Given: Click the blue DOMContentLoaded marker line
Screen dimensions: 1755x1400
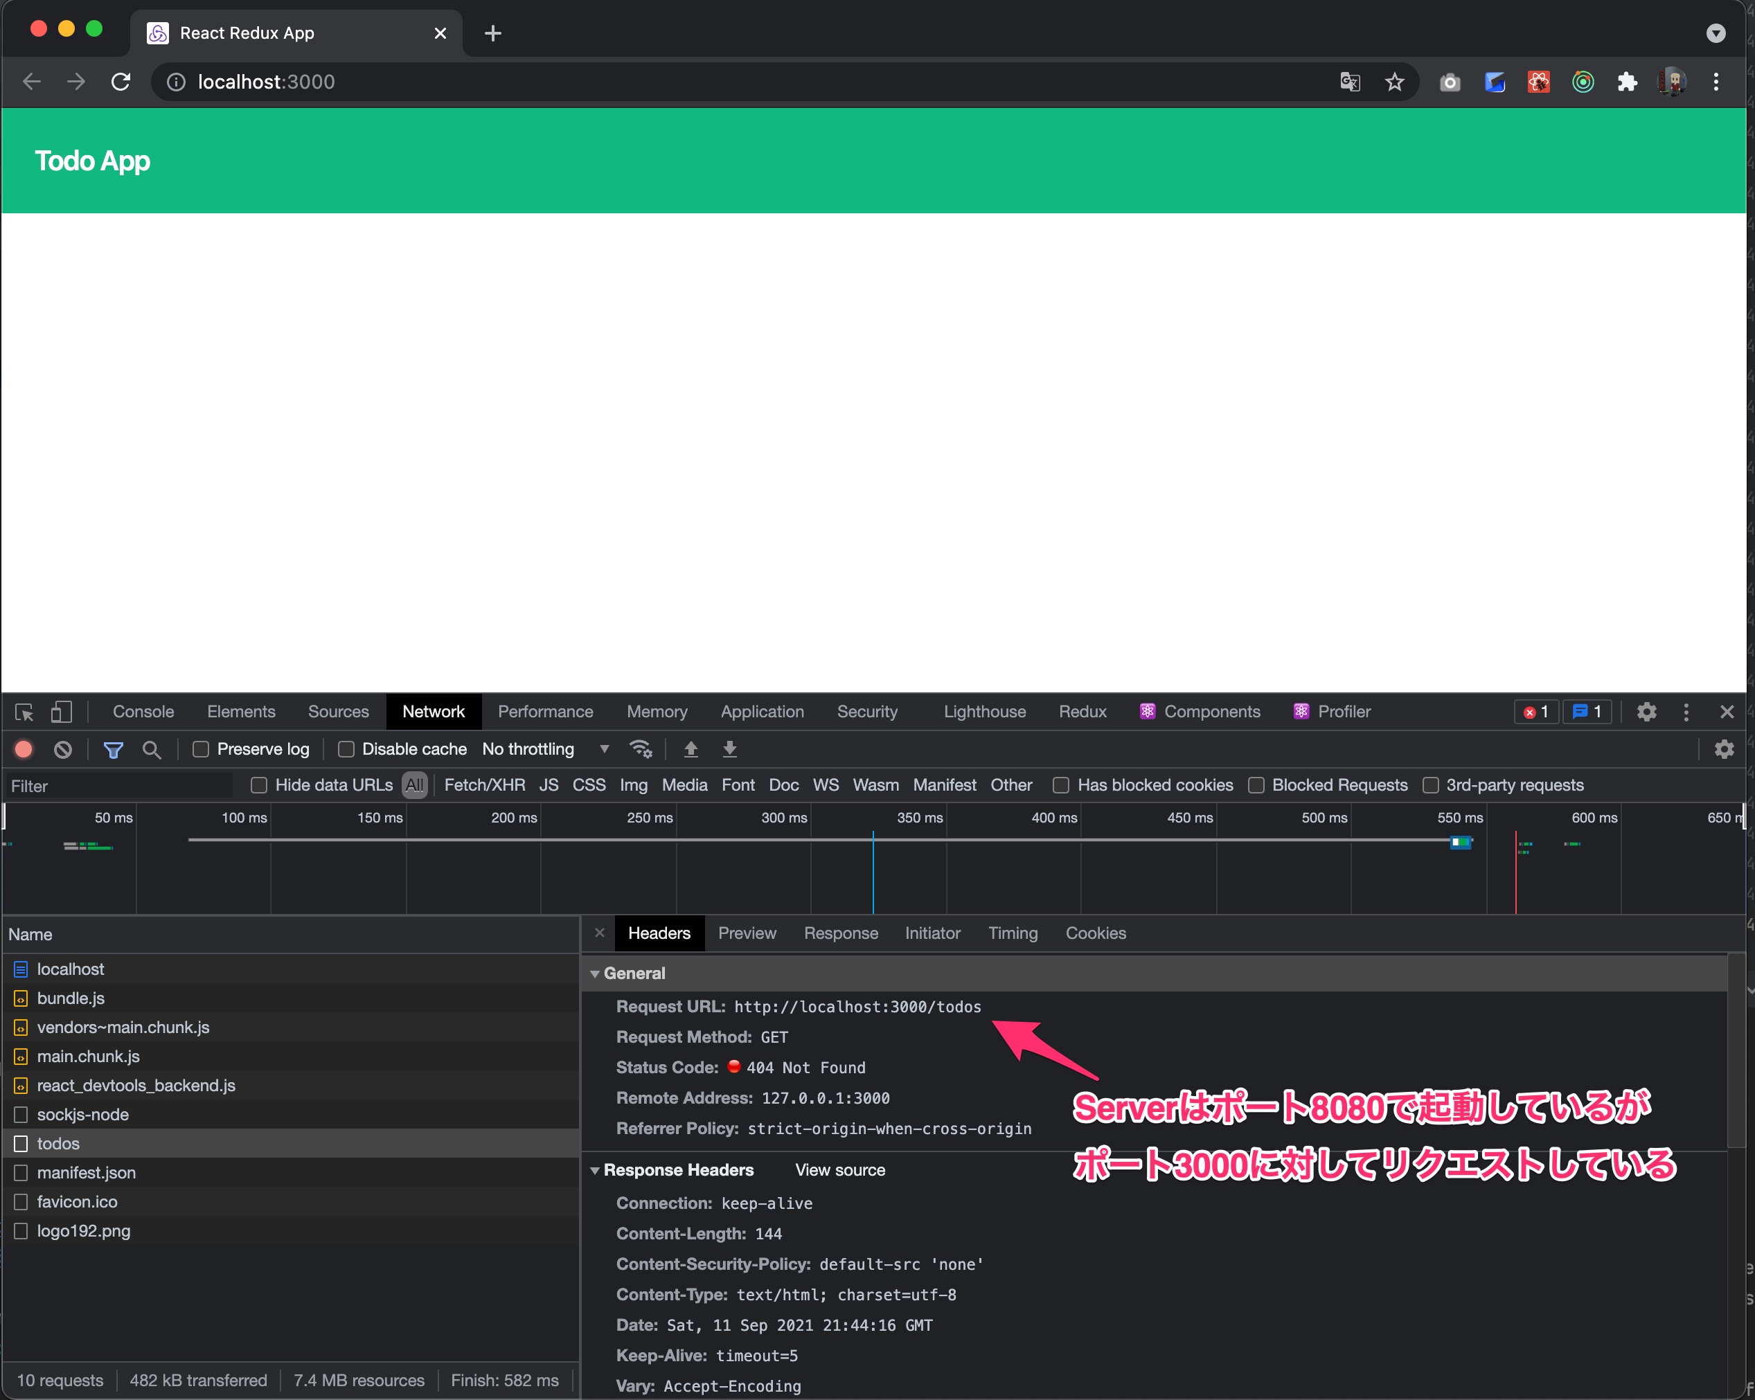Looking at the screenshot, I should click(x=873, y=871).
